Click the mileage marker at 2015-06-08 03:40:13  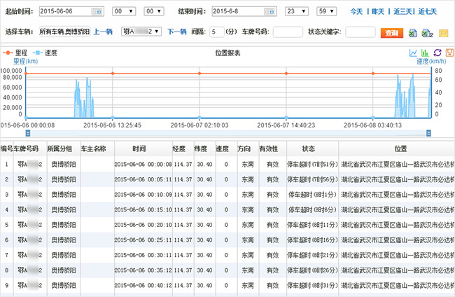click(373, 74)
